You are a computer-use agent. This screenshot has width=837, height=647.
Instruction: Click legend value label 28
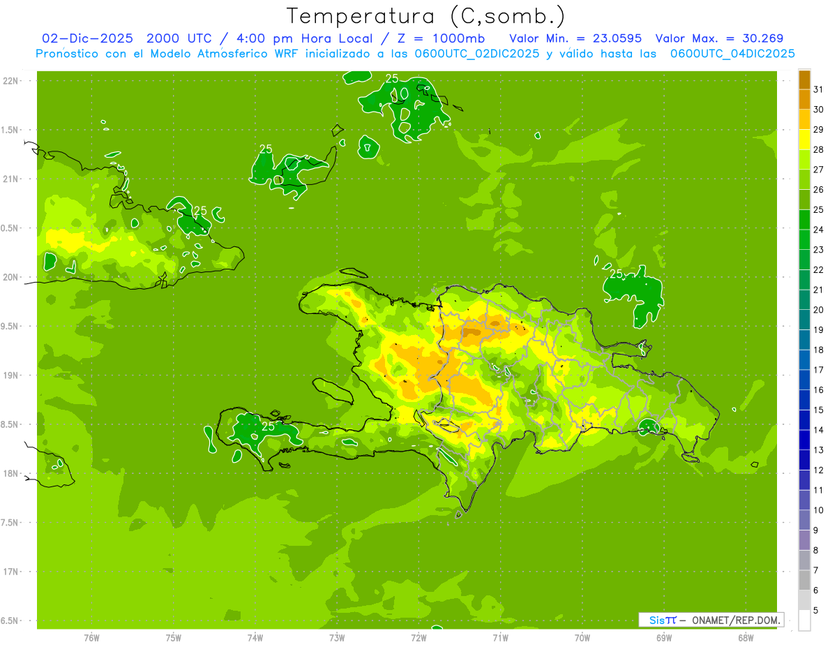(x=818, y=149)
